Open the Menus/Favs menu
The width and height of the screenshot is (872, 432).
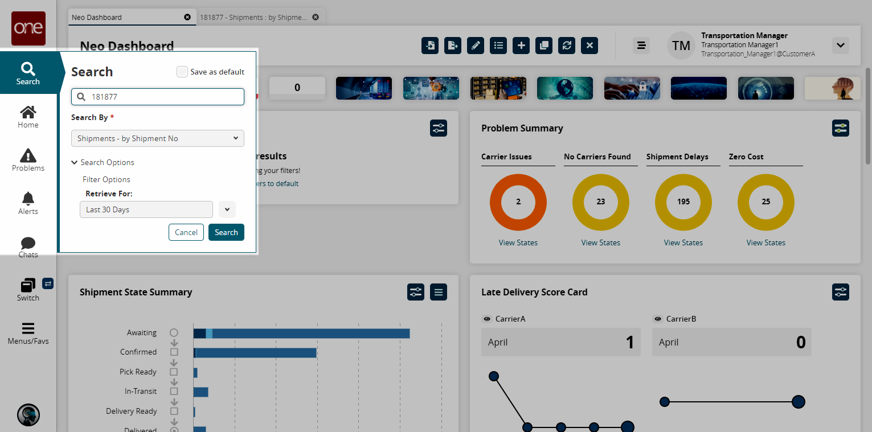click(28, 334)
